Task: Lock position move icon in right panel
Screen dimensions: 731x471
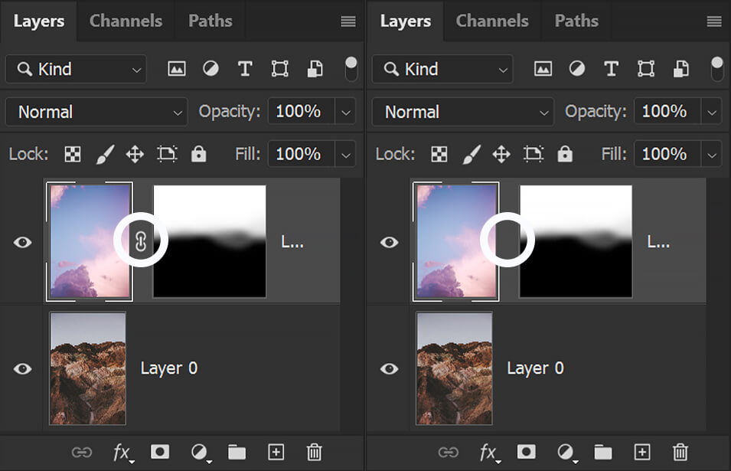Action: tap(501, 154)
